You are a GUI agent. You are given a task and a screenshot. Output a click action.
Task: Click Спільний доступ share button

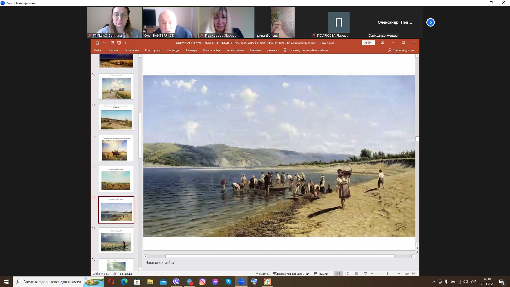(x=401, y=50)
